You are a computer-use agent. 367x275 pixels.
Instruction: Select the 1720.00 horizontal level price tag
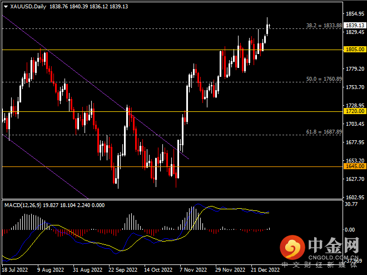pyautogui.click(x=354, y=111)
